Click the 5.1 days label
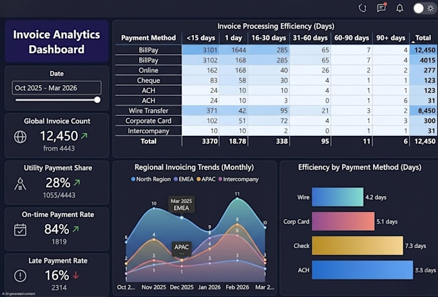The width and height of the screenshot is (438, 297). [387, 222]
